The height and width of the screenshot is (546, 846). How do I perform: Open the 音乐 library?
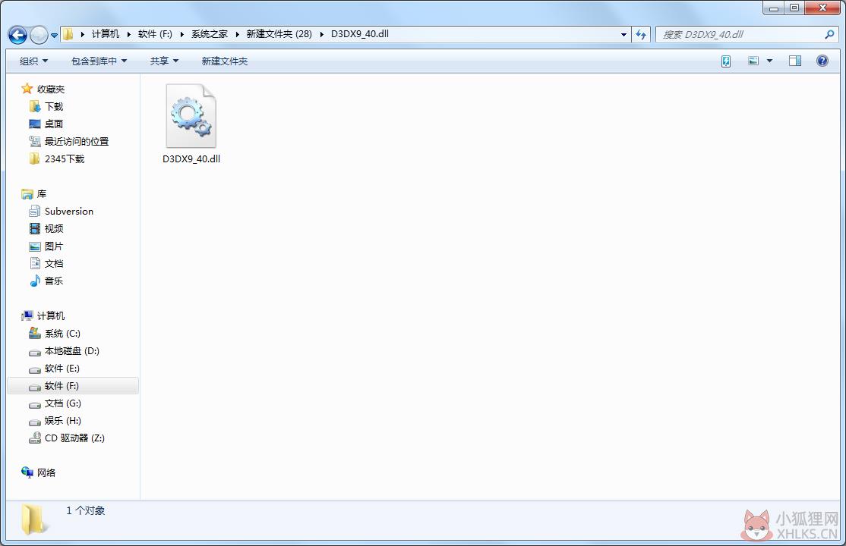pyautogui.click(x=54, y=281)
